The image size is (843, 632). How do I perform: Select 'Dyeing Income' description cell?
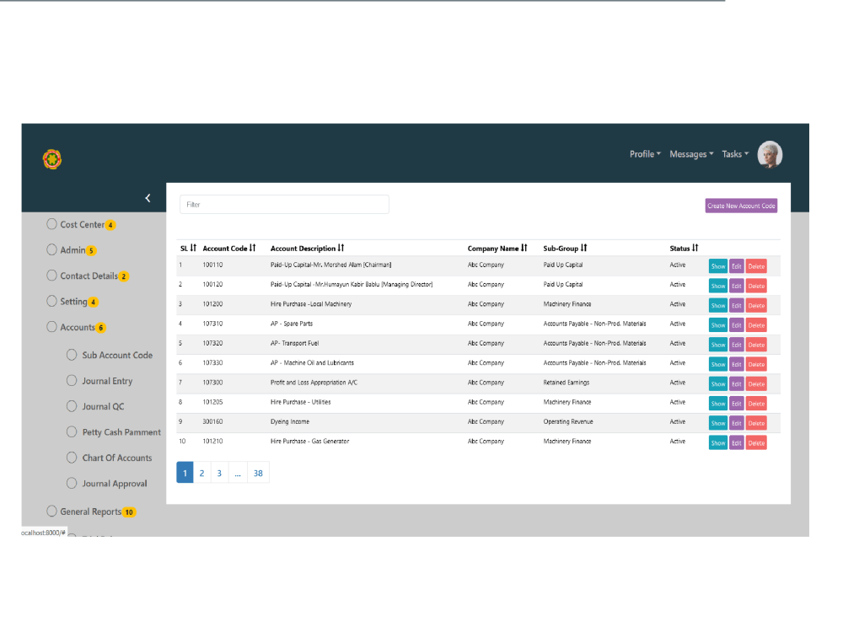290,422
